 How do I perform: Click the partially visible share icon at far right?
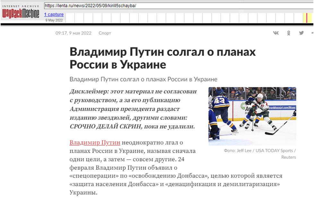pos(312,33)
